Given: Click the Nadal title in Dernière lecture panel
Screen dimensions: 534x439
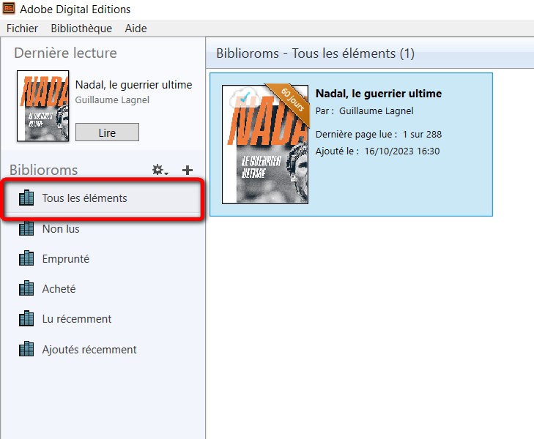Looking at the screenshot, I should point(133,85).
